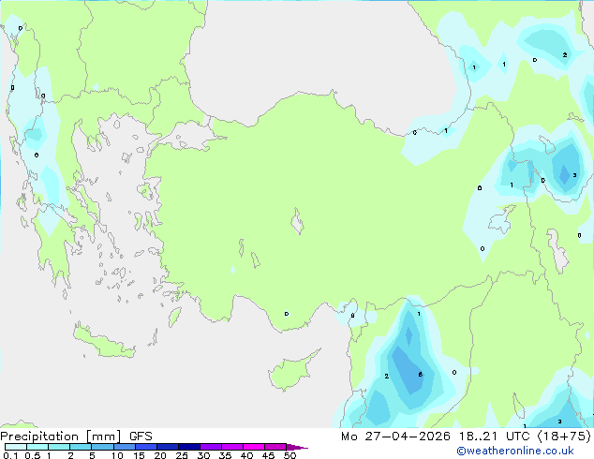Click the "[mm]" unit label
The height and width of the screenshot is (459, 594).
(104, 437)
